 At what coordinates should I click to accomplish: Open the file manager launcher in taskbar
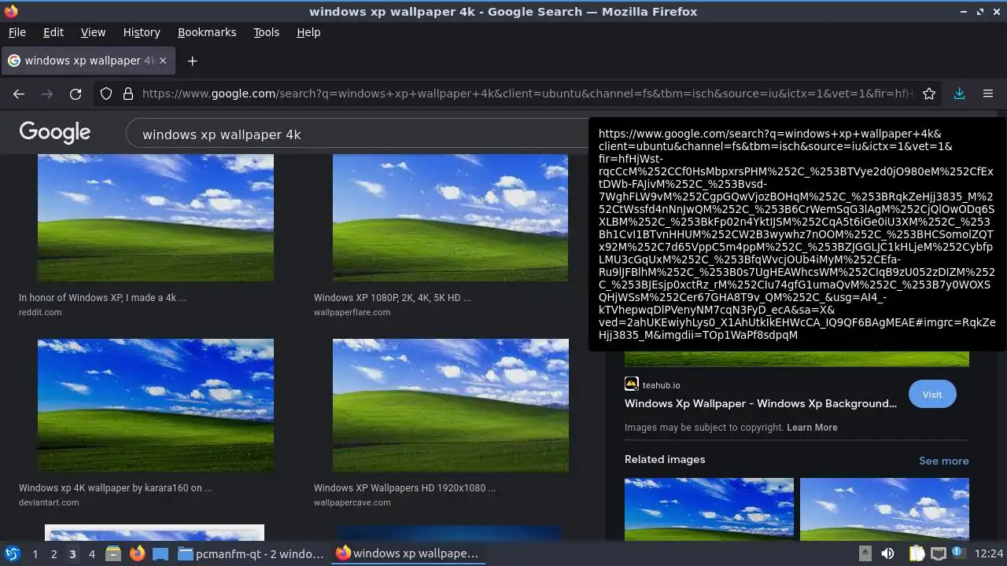point(113,553)
